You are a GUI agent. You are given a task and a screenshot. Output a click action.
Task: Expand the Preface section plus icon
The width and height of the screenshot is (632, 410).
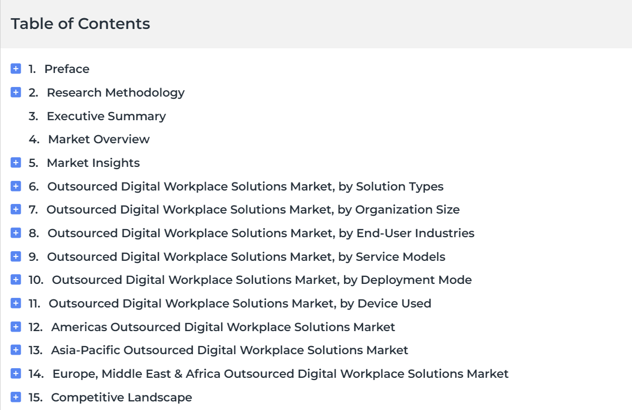pos(16,69)
